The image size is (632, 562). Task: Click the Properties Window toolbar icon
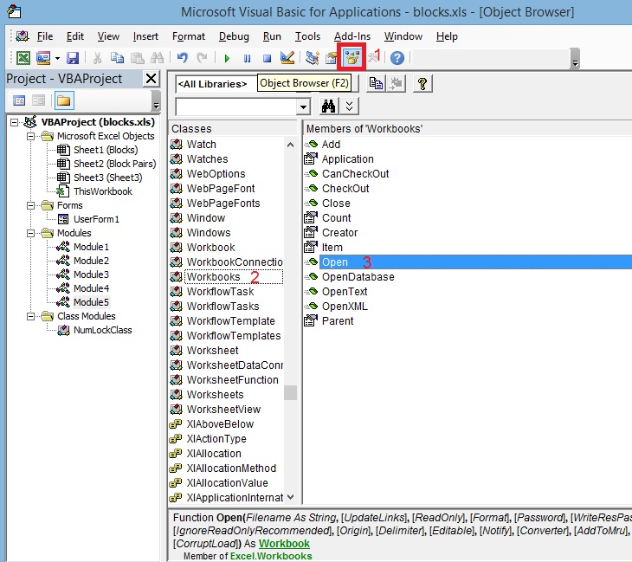[332, 59]
